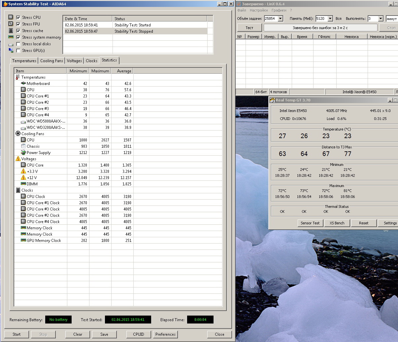Launch XS Bench in Real Temp
Viewport: 398px width, 342px height.
(337, 223)
